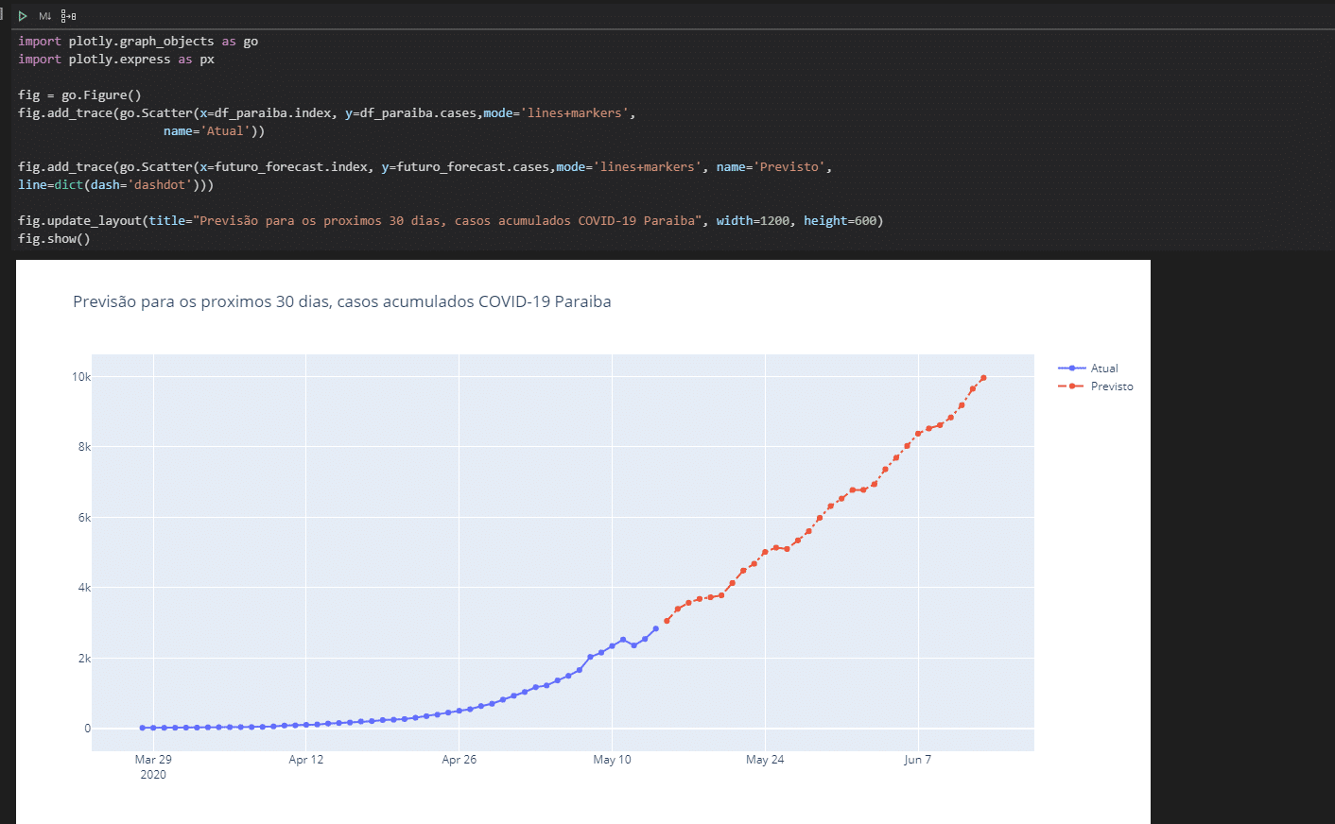
Task: Click the last red Previsto data point near 10k
Action: pos(983,378)
